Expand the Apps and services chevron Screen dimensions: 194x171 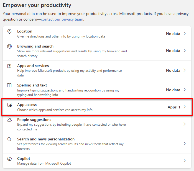click(x=185, y=70)
